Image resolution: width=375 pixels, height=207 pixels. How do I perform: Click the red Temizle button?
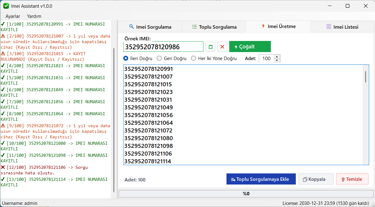(x=352, y=179)
